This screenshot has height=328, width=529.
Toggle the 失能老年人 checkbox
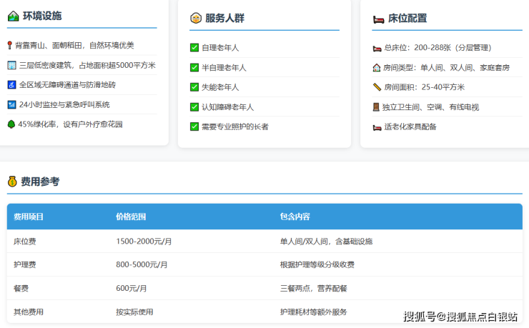[194, 87]
